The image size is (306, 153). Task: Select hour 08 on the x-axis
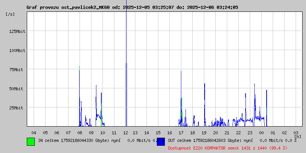tap(80, 132)
